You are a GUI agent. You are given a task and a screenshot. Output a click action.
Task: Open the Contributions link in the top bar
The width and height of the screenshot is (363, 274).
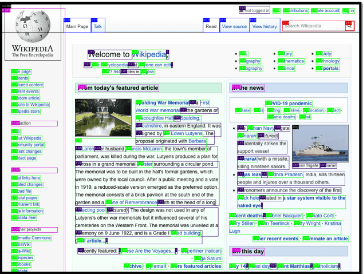pyautogui.click(x=295, y=11)
